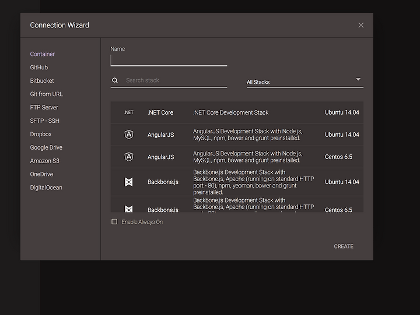This screenshot has width=420, height=315.
Task: Click the Backbone.js name in the Ubuntu row
Action: pos(163,182)
